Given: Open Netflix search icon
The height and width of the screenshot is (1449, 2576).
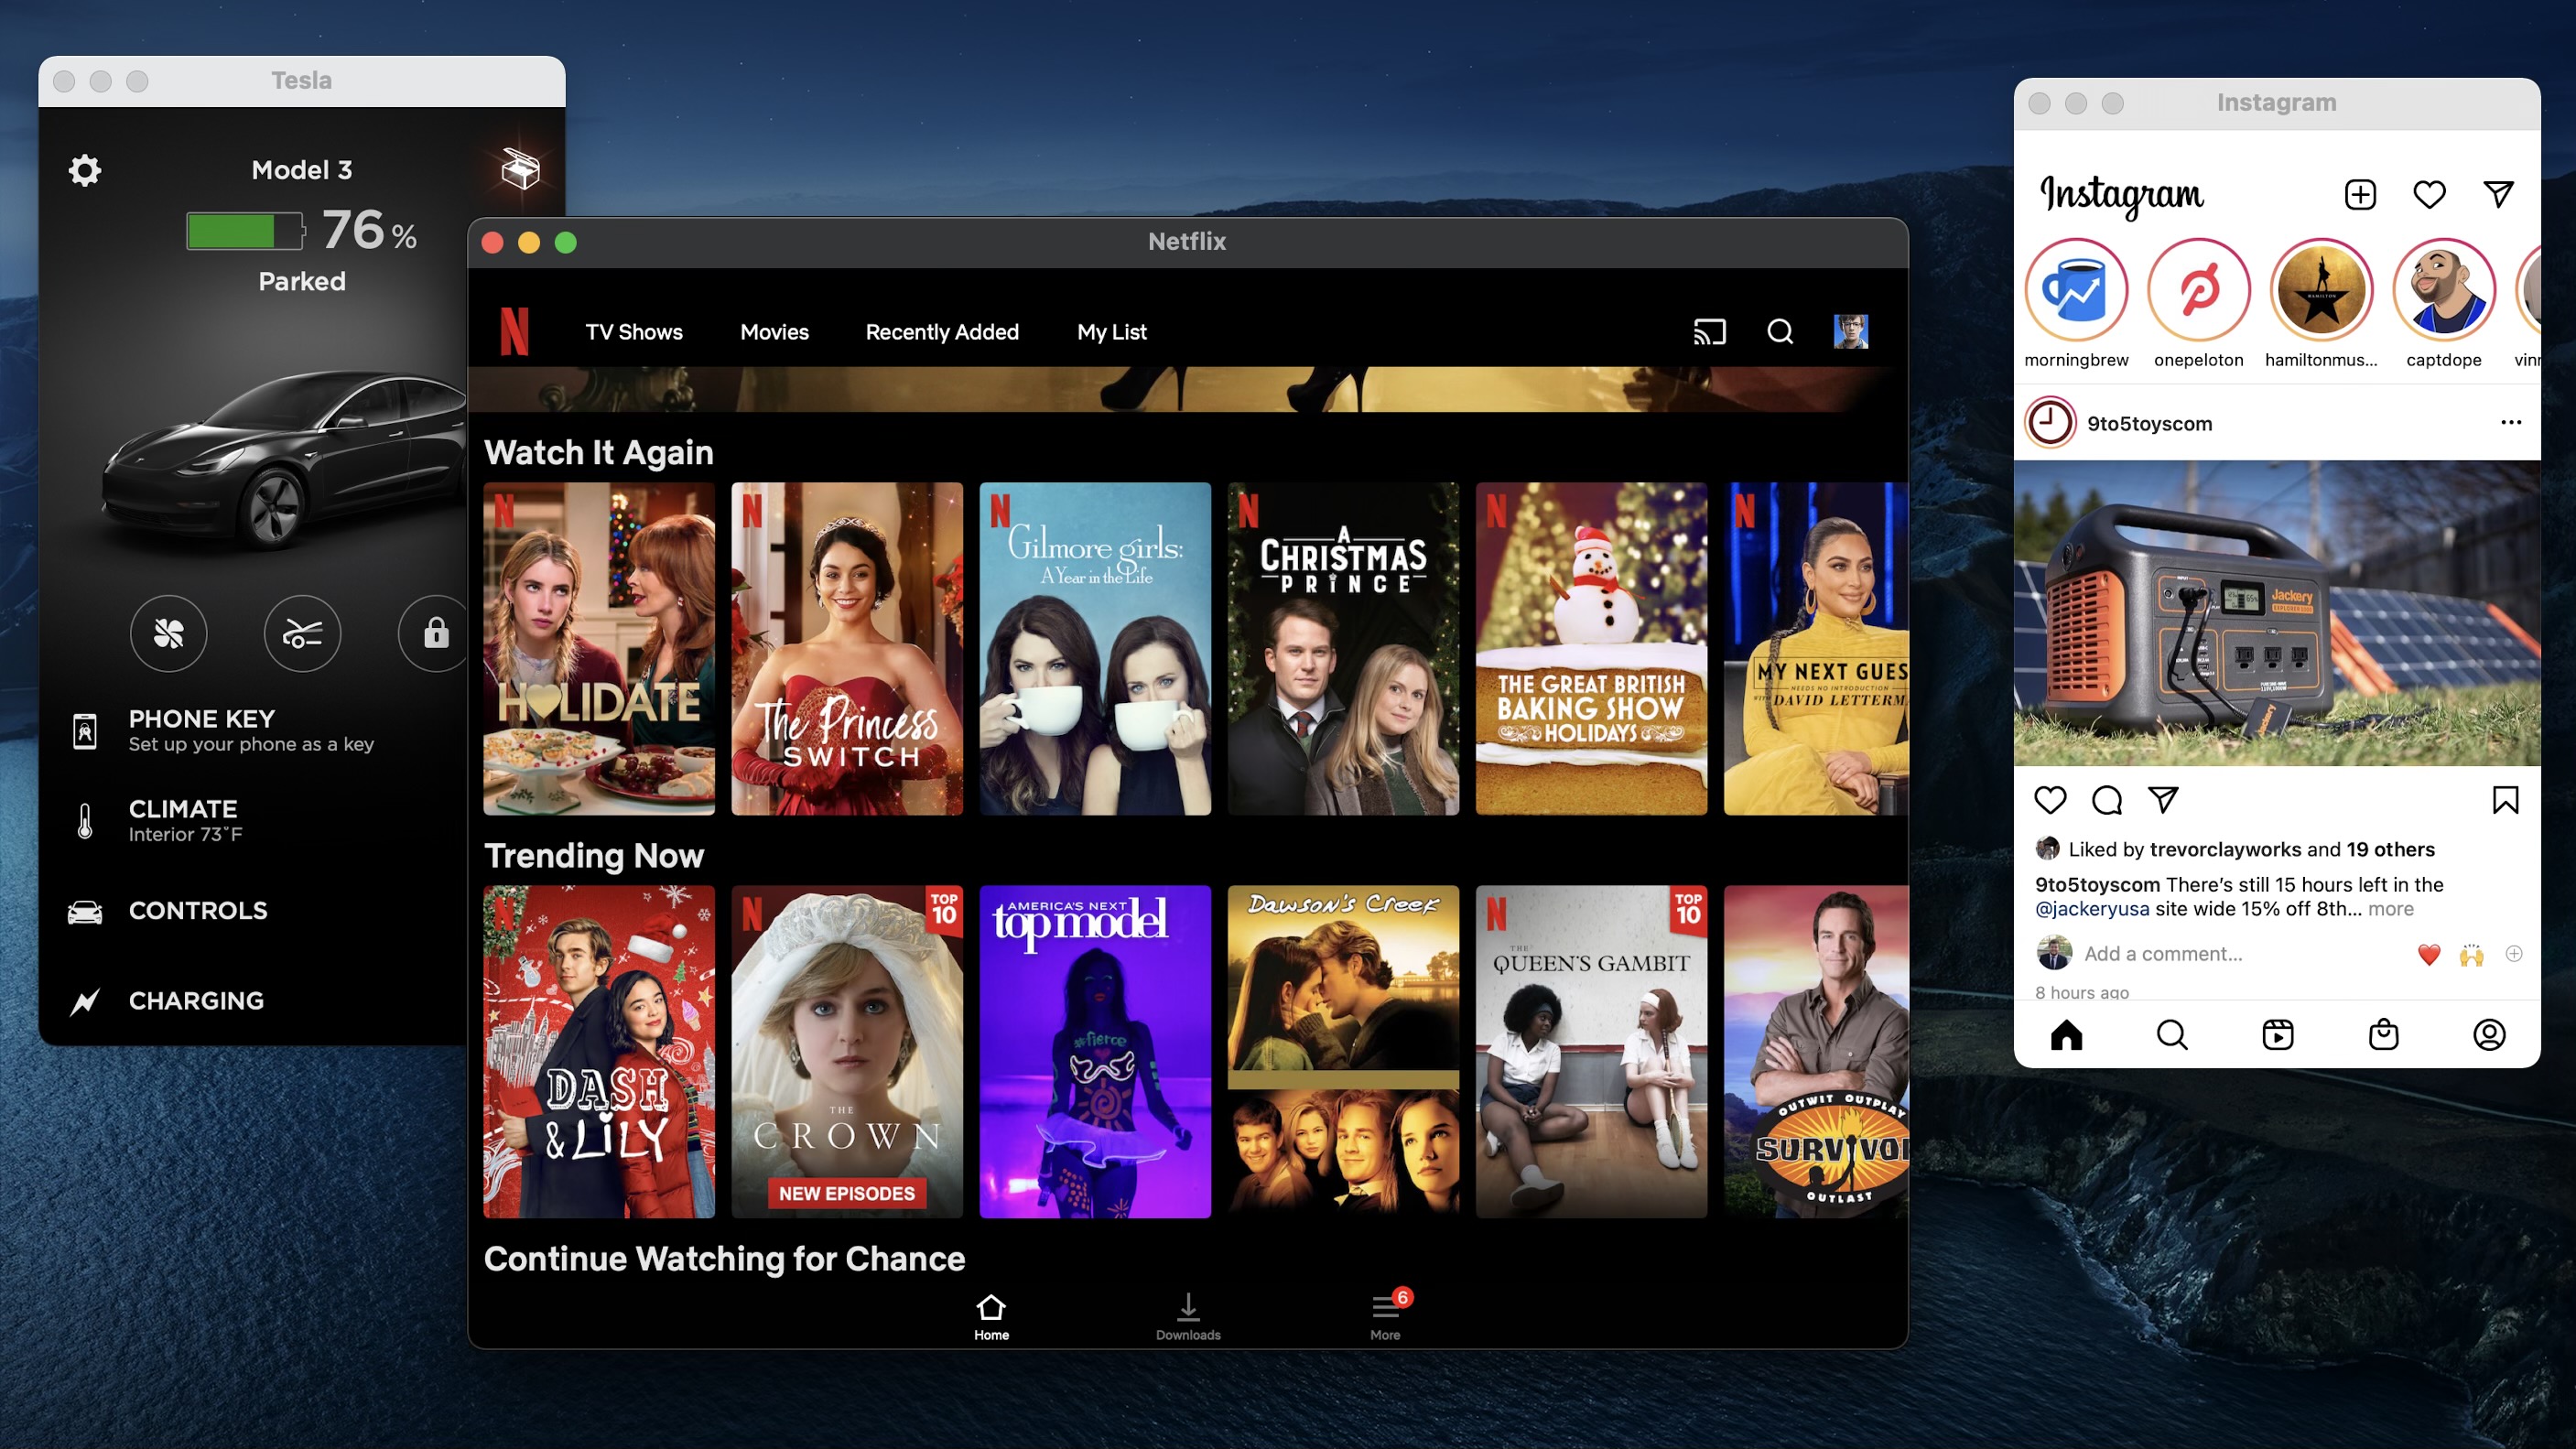Looking at the screenshot, I should point(1780,330).
